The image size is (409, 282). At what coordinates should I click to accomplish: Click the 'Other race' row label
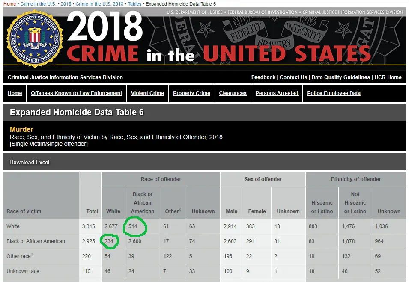(x=20, y=256)
